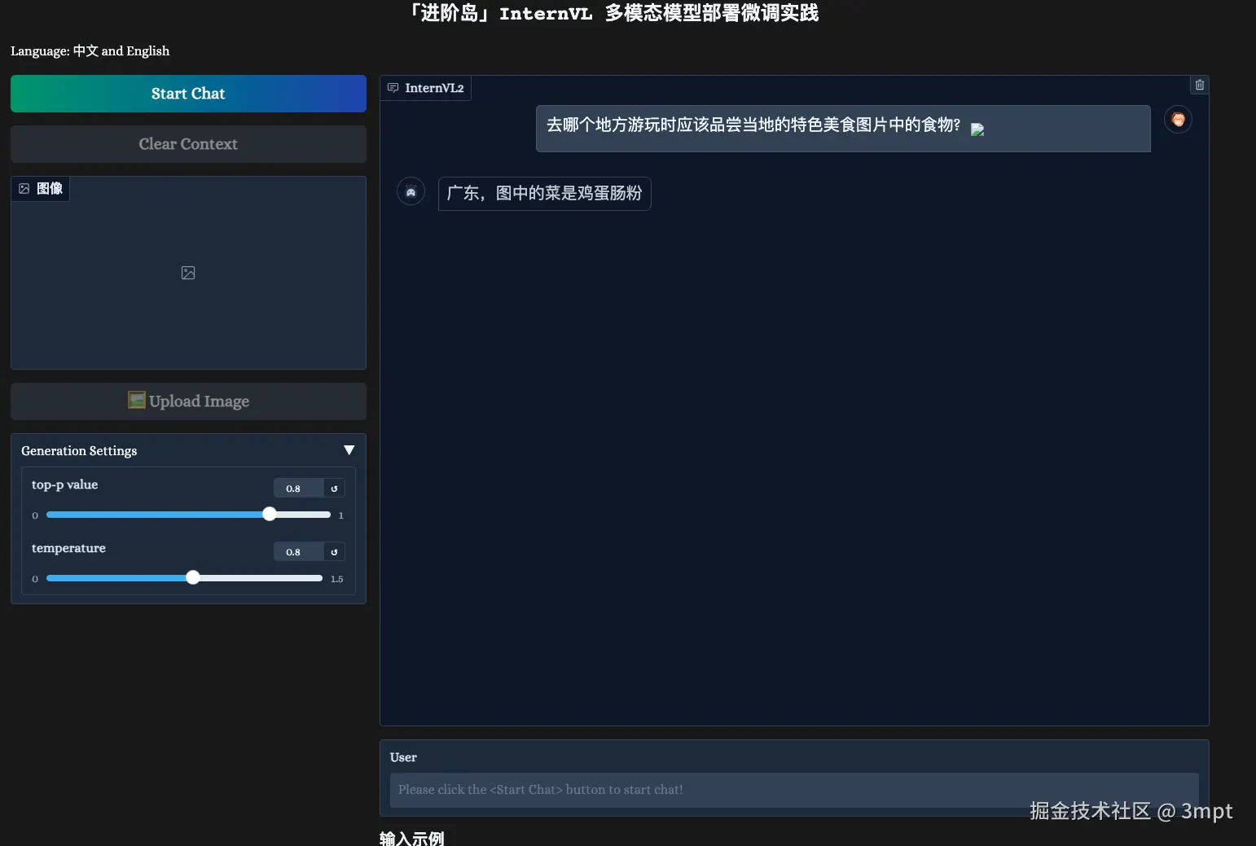
Task: Click the InternVL2 chat label icon
Action: click(x=393, y=88)
